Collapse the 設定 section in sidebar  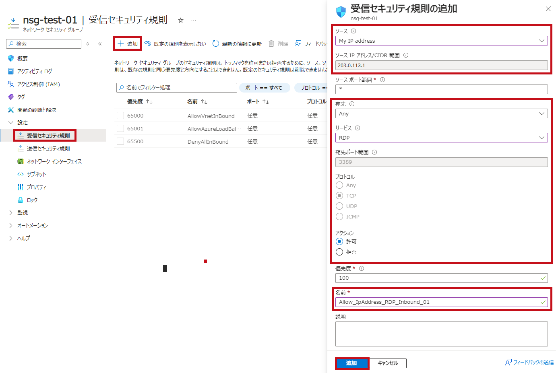pyautogui.click(x=11, y=123)
